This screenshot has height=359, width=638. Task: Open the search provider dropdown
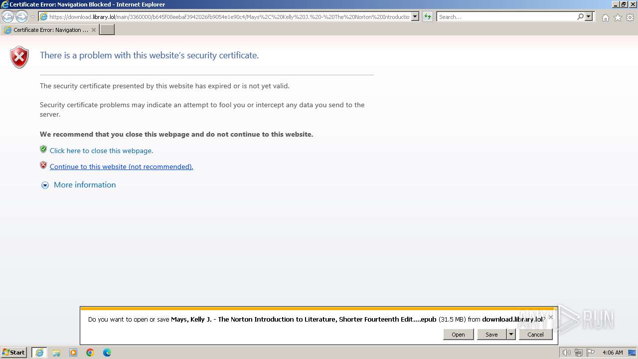(589, 16)
